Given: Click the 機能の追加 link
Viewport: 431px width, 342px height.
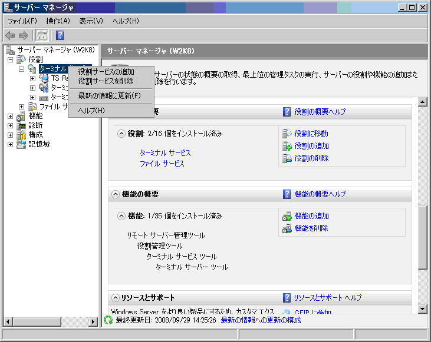Looking at the screenshot, I should click(x=311, y=216).
